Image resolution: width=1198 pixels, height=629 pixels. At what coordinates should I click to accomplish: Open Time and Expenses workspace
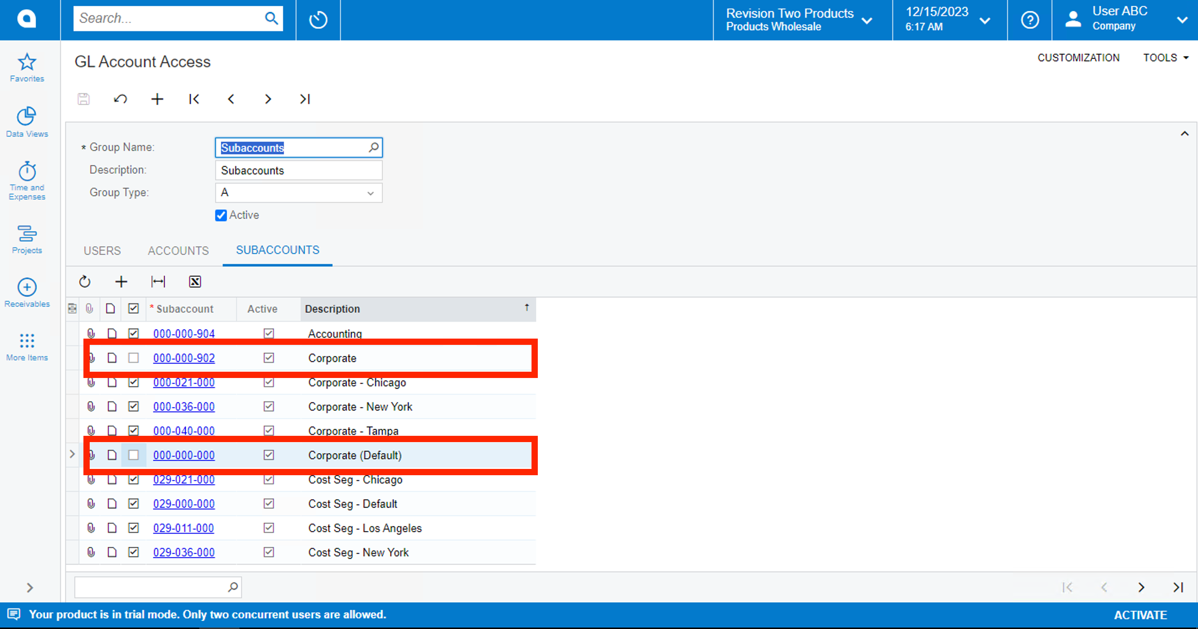[27, 181]
